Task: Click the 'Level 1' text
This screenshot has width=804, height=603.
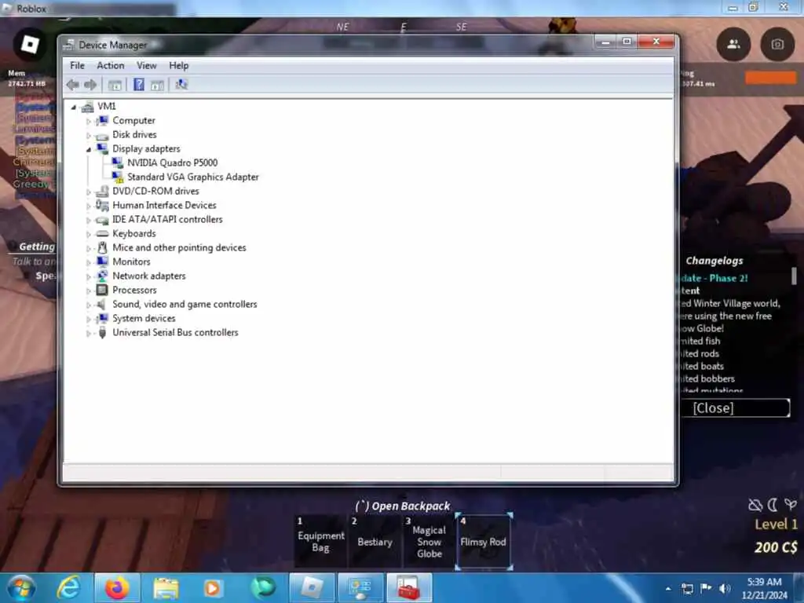Action: click(776, 524)
